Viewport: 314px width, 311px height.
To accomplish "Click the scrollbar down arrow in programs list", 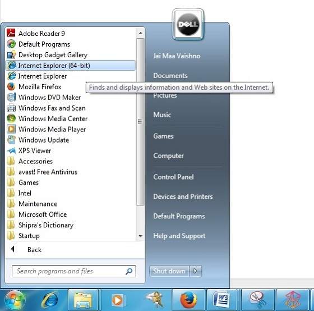I will 141,236.
